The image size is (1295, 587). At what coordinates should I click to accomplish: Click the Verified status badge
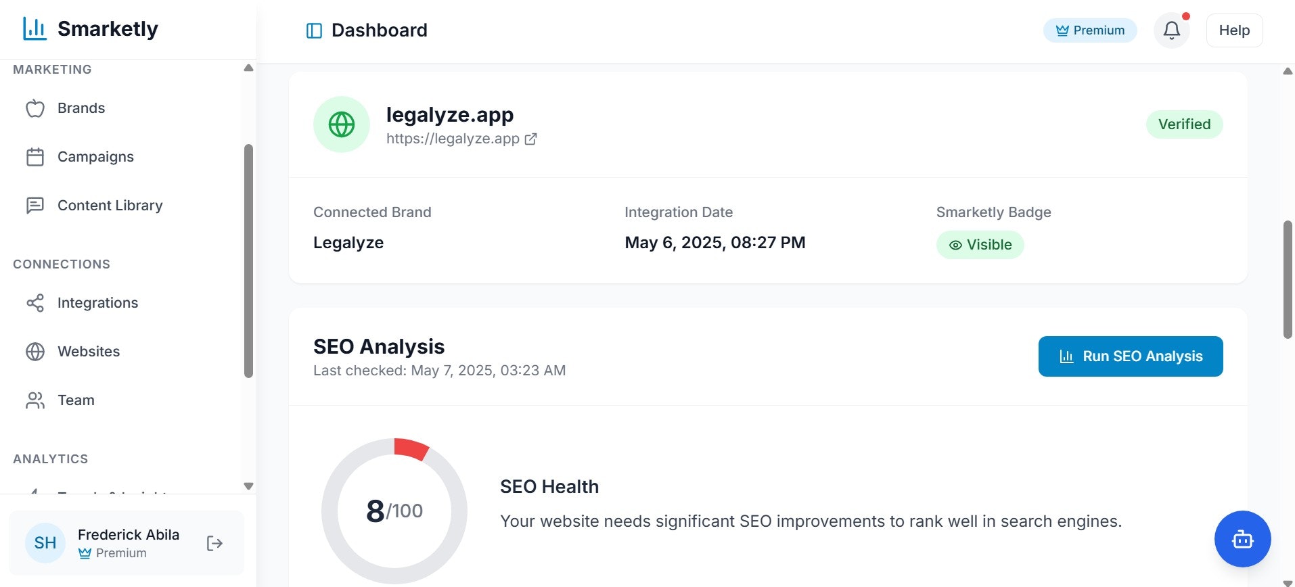1184,124
